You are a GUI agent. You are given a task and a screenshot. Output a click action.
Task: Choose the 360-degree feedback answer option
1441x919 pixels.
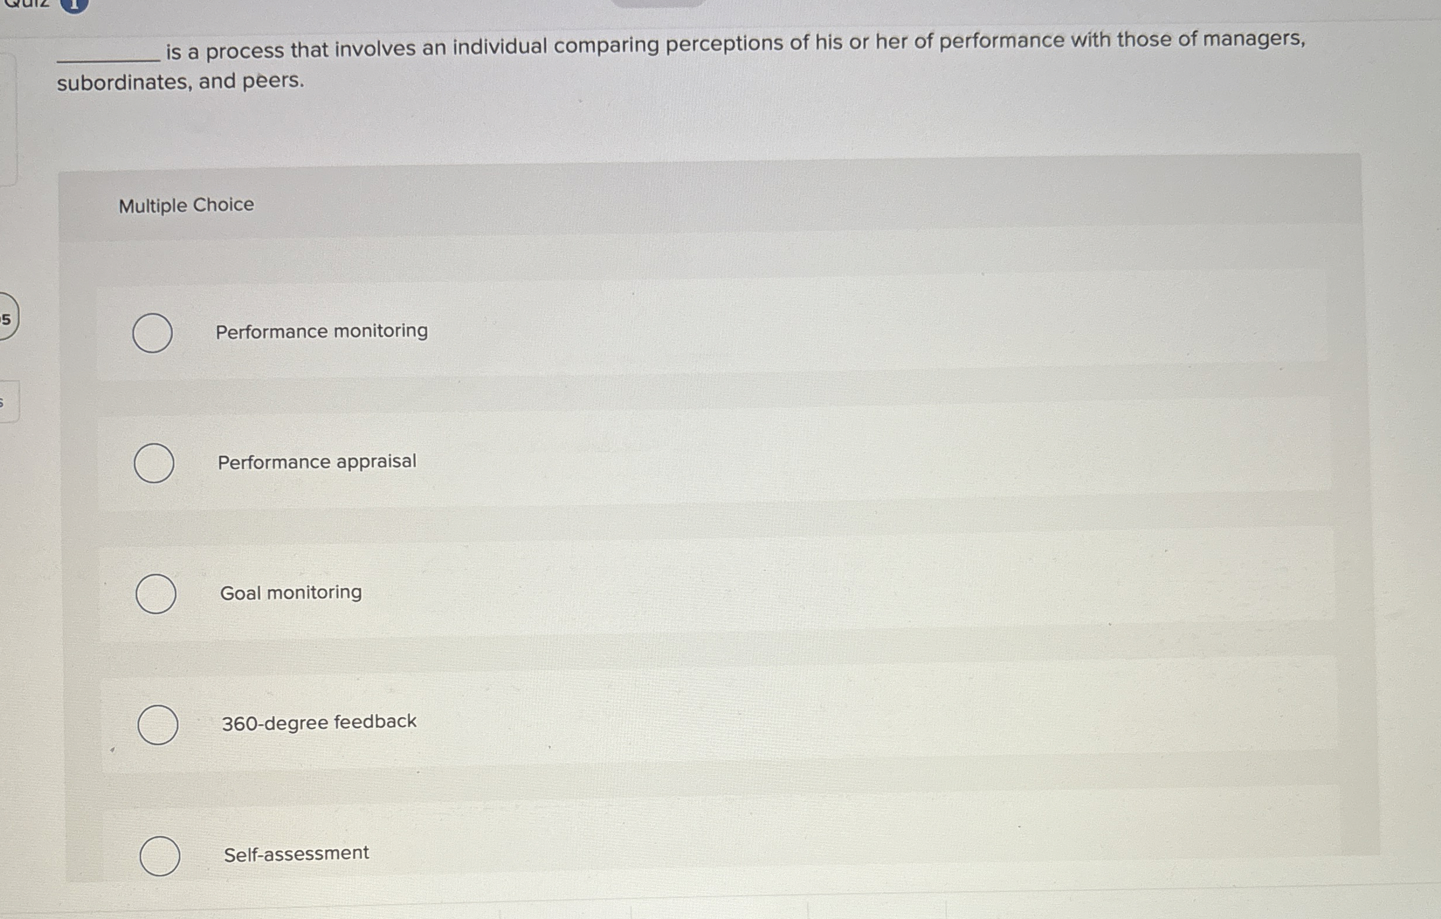pos(158,725)
